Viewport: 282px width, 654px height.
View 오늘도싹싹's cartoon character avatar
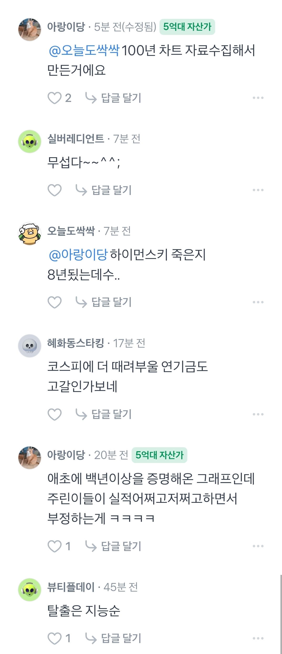coord(30,234)
